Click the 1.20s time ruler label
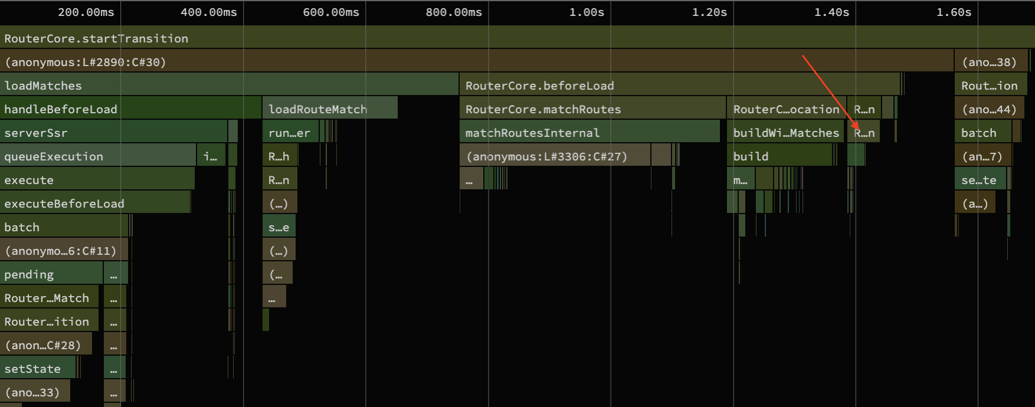 (x=709, y=12)
